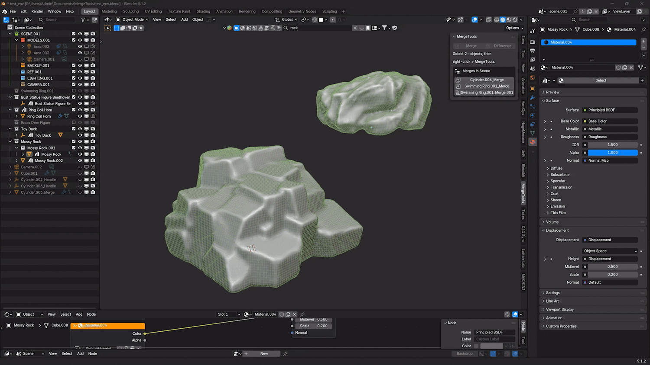Select the tweak cursor tool icon

point(107,28)
